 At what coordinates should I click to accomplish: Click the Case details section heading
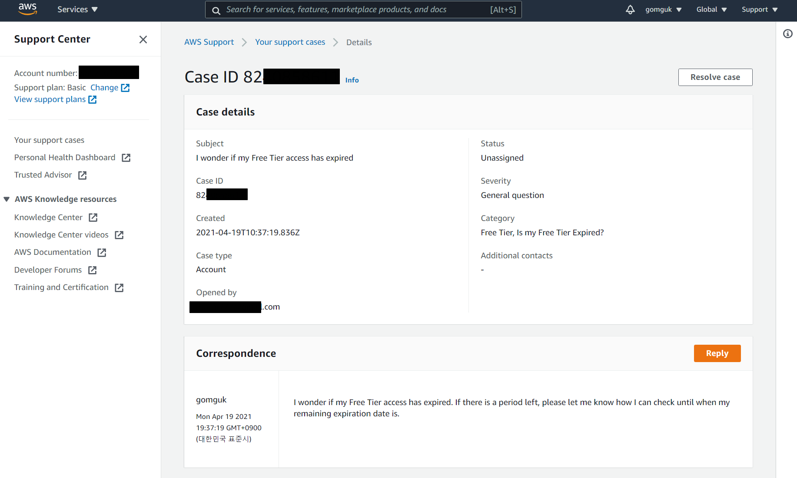[226, 112]
